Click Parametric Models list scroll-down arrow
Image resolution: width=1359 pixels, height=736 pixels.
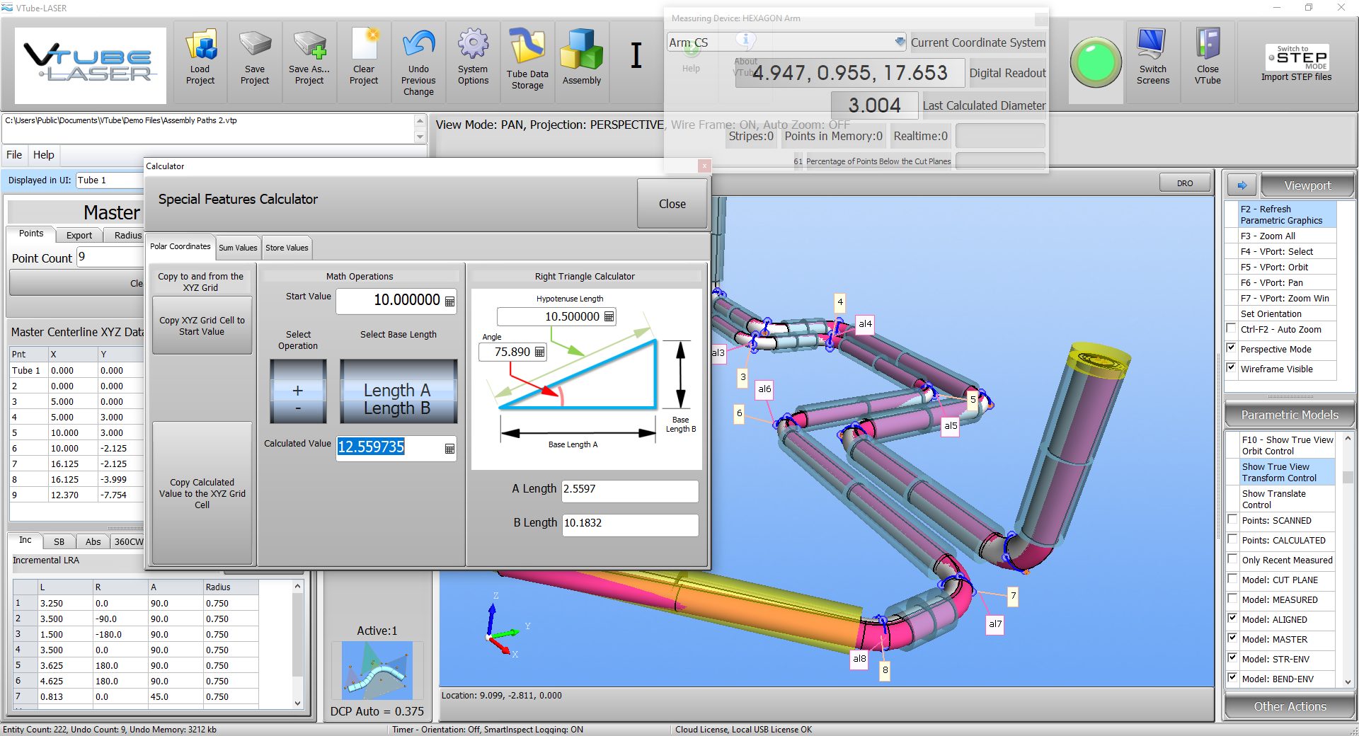point(1348,682)
